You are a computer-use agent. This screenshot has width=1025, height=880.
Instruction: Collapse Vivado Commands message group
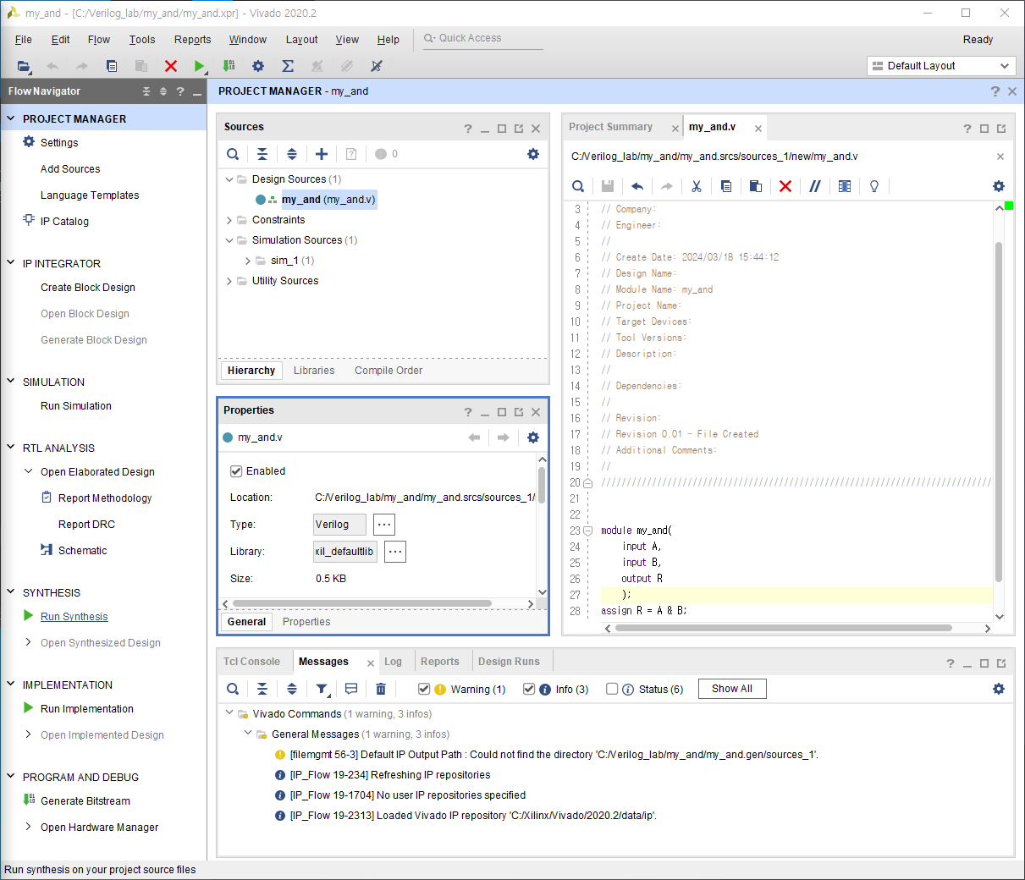229,713
